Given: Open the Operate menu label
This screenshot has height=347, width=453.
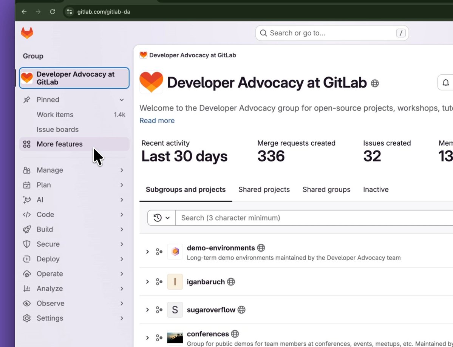Looking at the screenshot, I should 50,274.
